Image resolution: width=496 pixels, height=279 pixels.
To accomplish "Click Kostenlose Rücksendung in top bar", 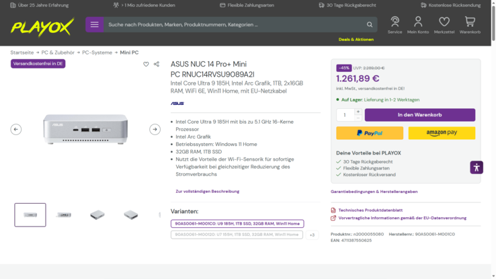I will [454, 5].
